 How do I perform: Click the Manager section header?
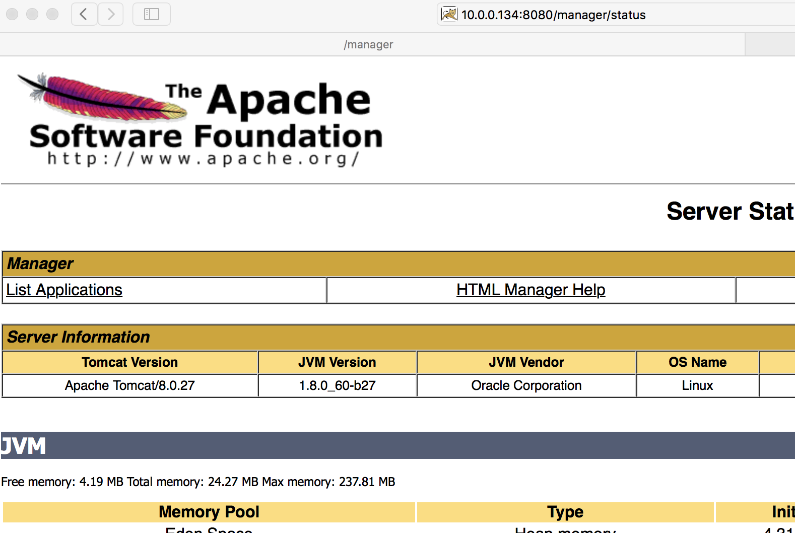(399, 263)
